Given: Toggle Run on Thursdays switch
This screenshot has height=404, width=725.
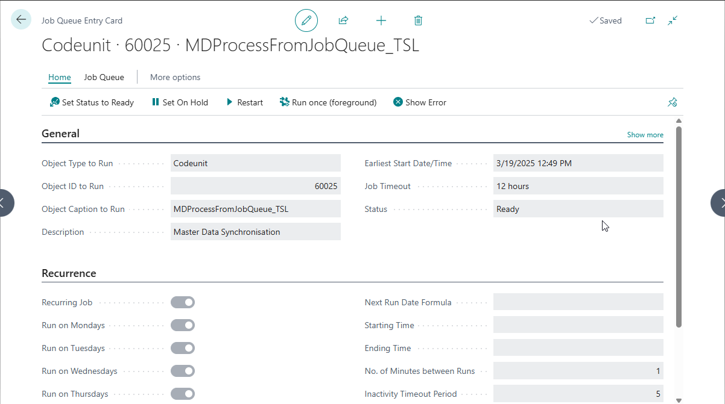Looking at the screenshot, I should click(x=183, y=394).
